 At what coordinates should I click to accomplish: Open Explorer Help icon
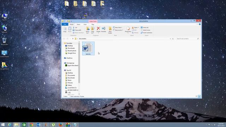(200, 24)
